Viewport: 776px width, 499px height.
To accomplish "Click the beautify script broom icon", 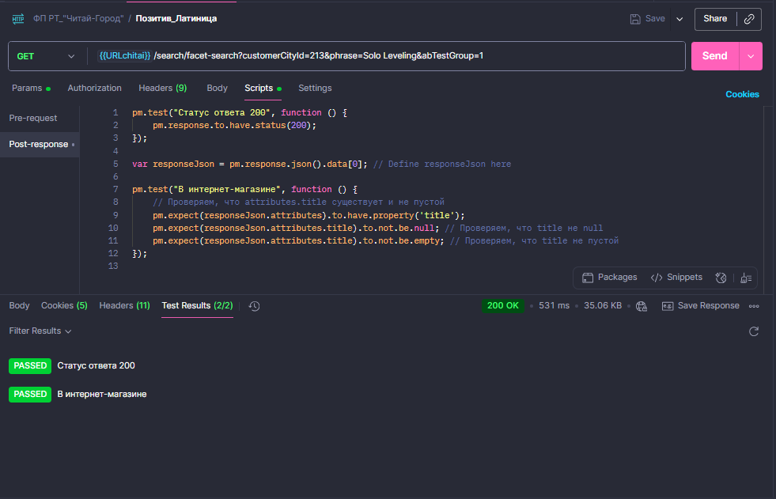I will click(746, 278).
